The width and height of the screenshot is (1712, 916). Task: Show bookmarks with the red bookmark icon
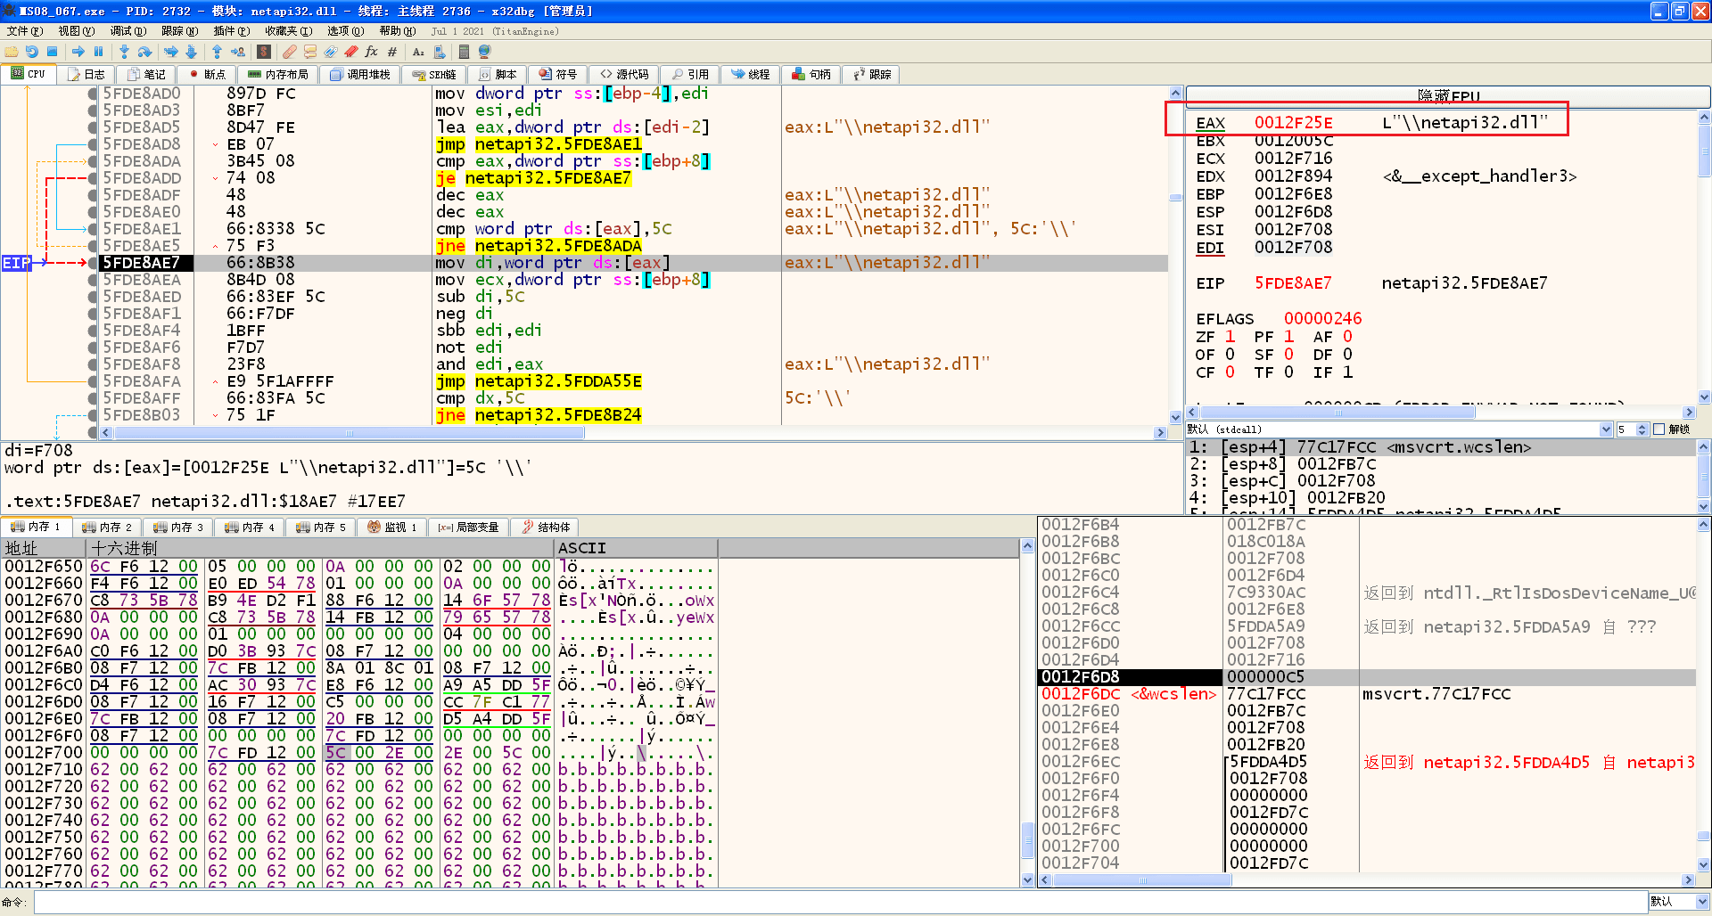click(x=351, y=52)
